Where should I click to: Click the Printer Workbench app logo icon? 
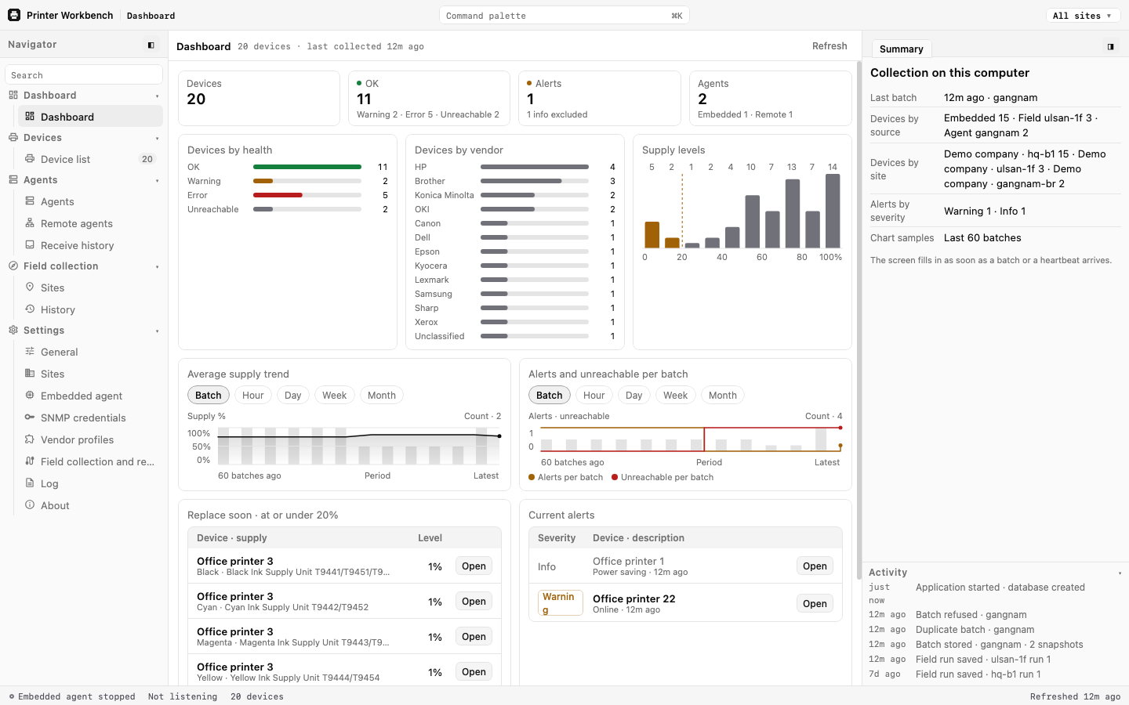click(x=14, y=15)
